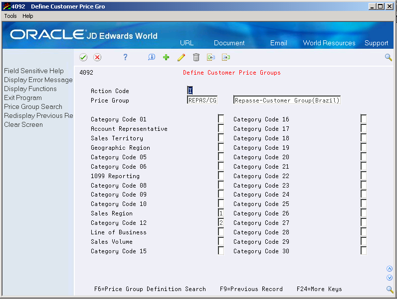Viewport: 397px width, 299px height.
Task: Click the Geographic Region field
Action: (x=221, y=147)
